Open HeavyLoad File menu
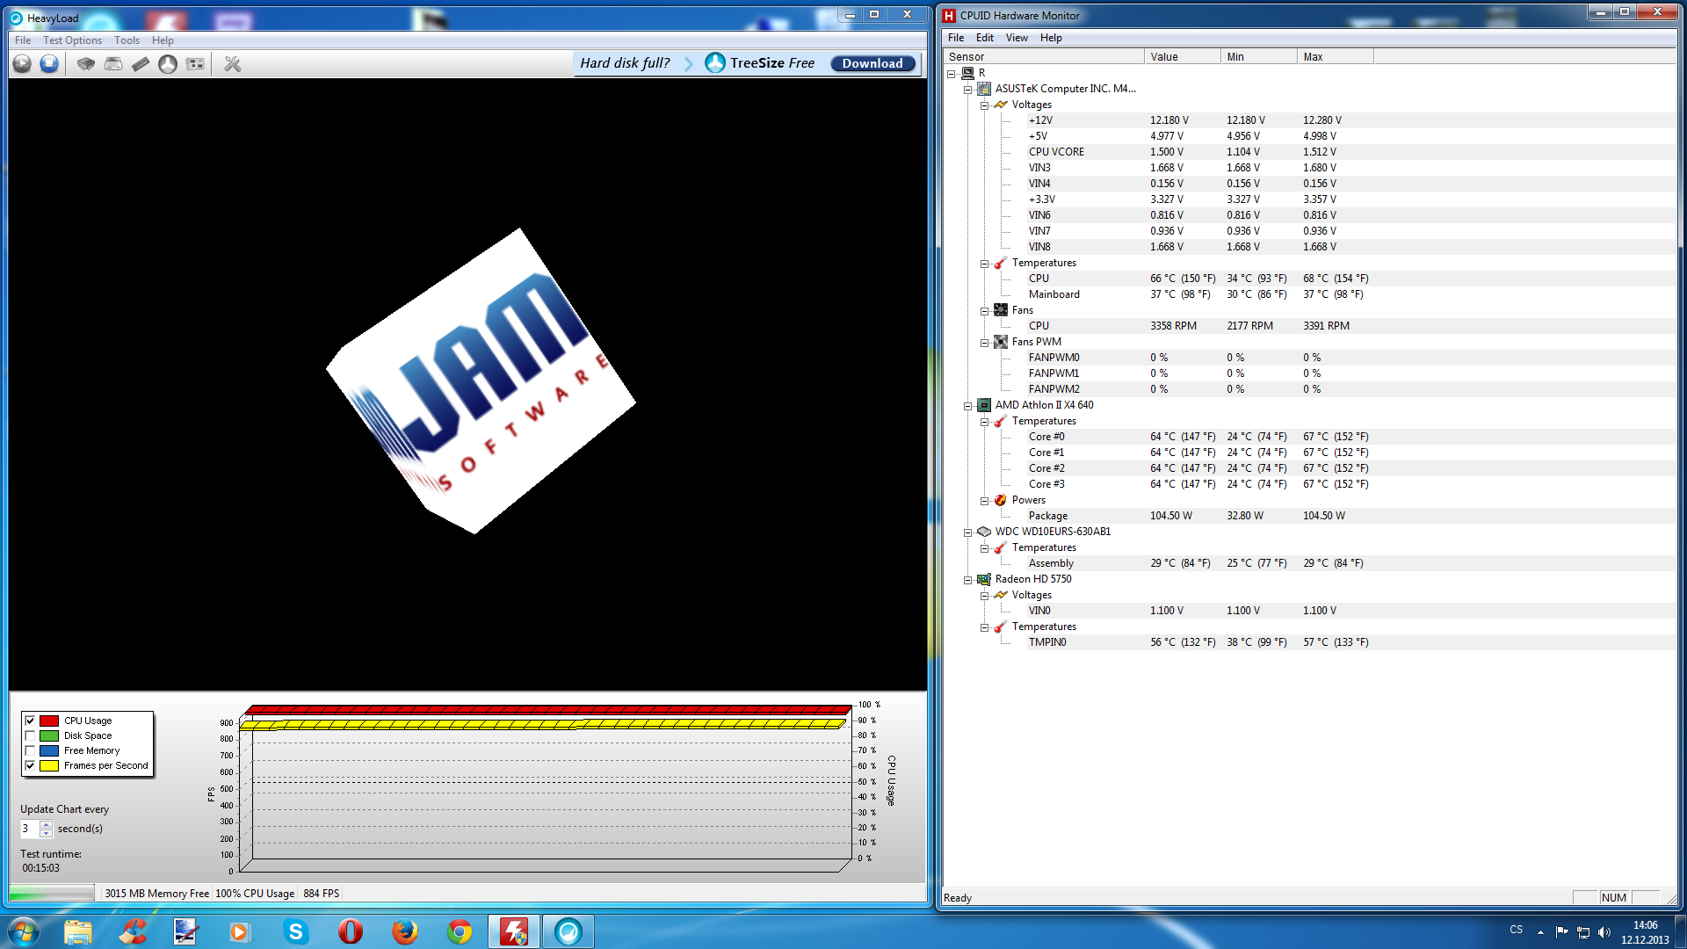The height and width of the screenshot is (949, 1687). click(x=23, y=40)
